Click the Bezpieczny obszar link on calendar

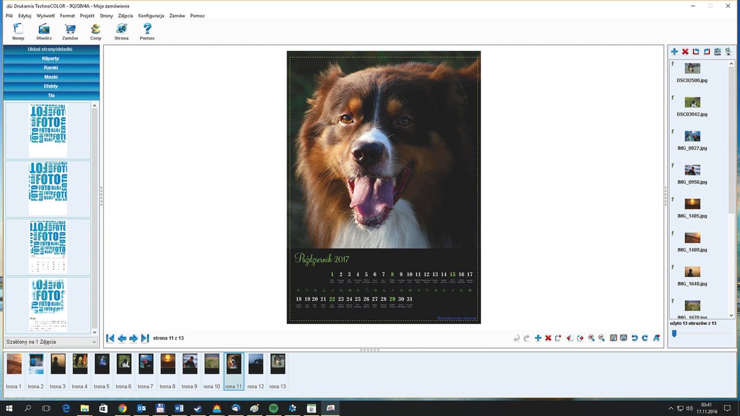tap(457, 318)
